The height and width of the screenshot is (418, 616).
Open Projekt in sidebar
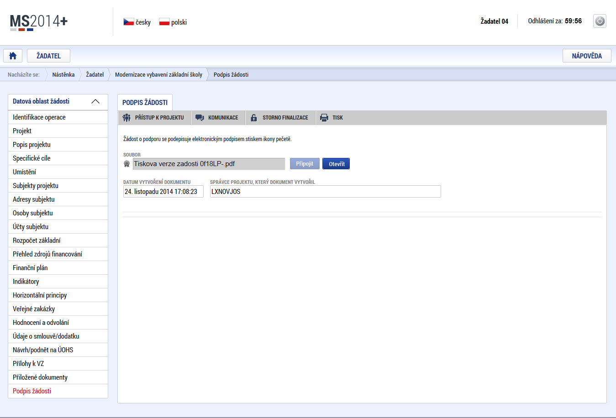pyautogui.click(x=58, y=131)
